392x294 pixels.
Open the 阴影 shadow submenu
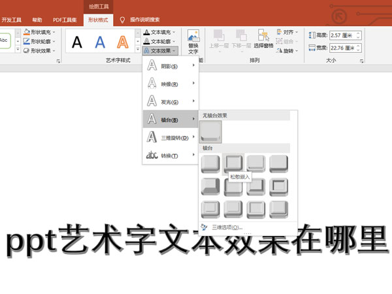point(170,66)
